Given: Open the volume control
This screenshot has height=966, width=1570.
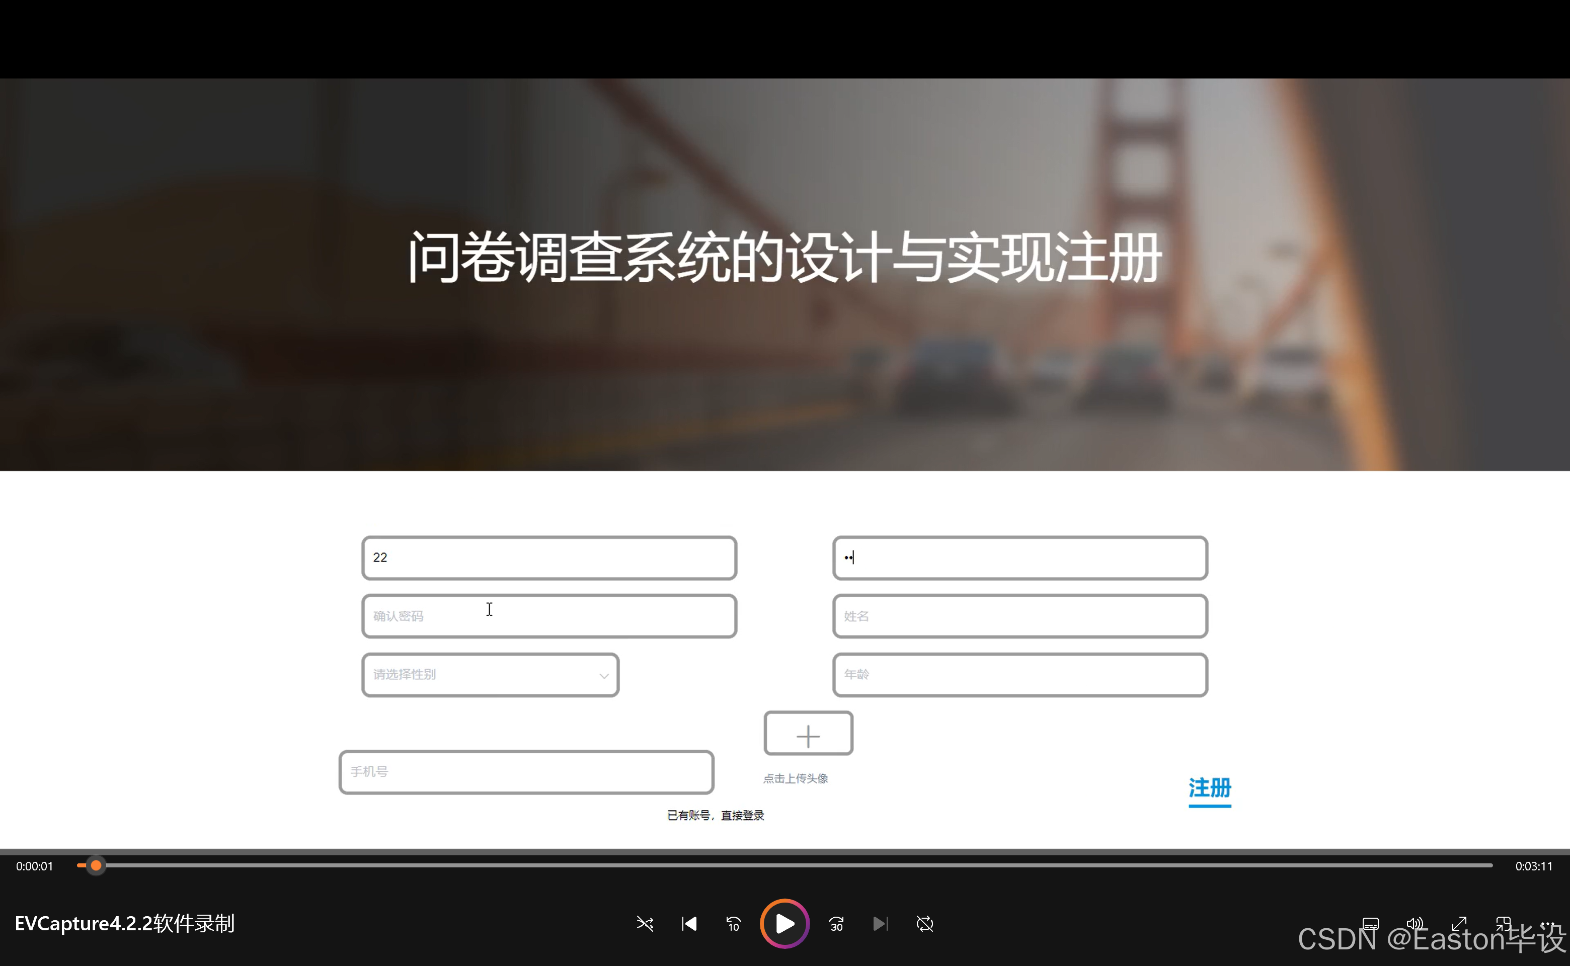Looking at the screenshot, I should click(x=1415, y=924).
